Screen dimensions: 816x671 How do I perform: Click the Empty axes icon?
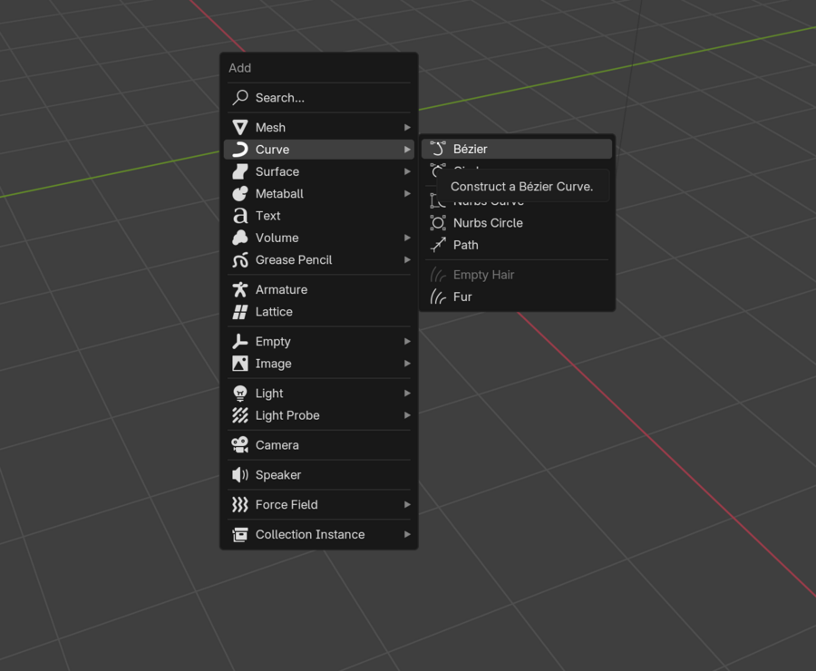(240, 342)
